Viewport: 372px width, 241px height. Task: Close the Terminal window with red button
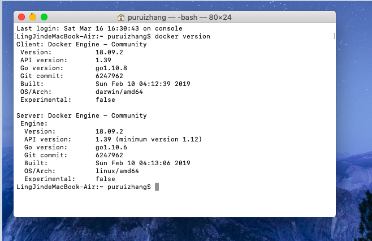(21, 18)
